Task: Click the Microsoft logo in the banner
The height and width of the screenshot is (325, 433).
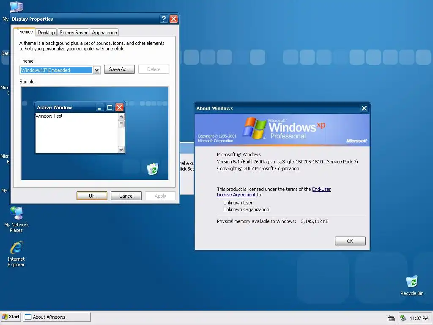Action: [356, 140]
